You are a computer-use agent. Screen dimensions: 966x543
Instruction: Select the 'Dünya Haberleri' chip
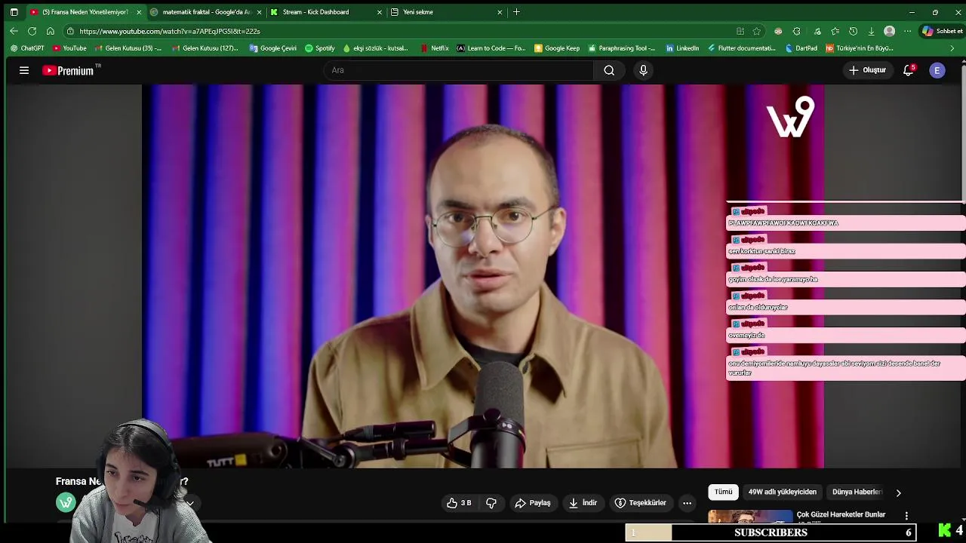point(857,492)
